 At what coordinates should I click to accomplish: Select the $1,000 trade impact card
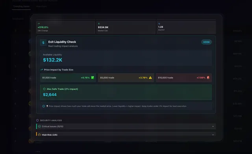68,78
